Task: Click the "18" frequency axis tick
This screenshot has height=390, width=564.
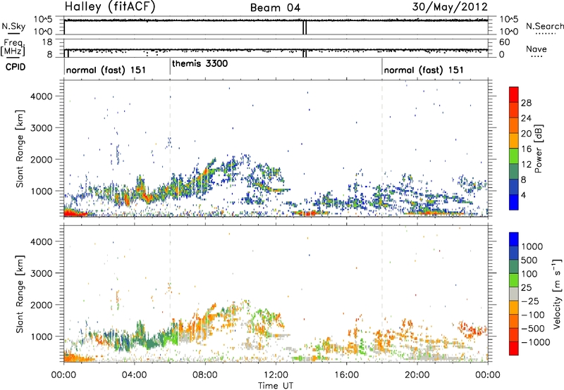Action: coord(47,42)
